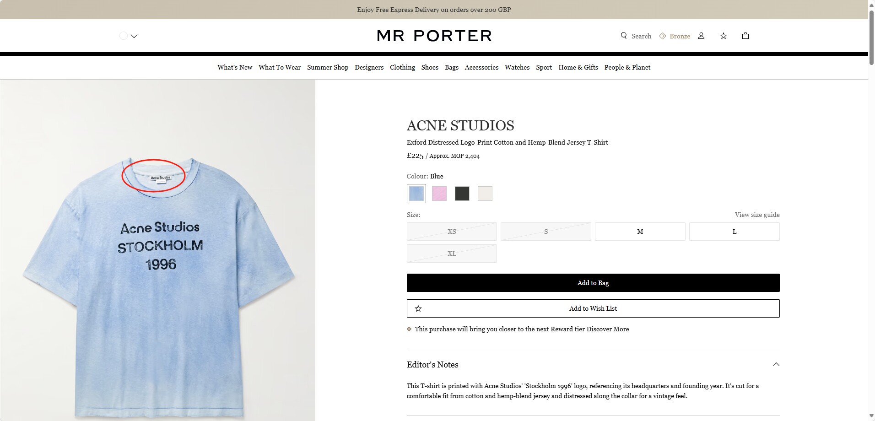Open the country selector dropdown chevron
The height and width of the screenshot is (421, 875).
point(134,36)
